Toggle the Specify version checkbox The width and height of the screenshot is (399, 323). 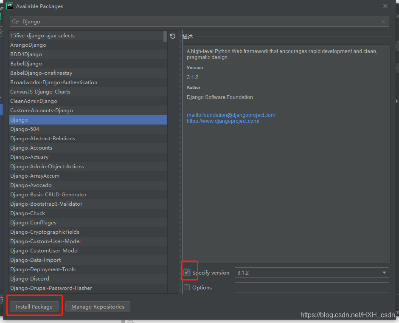pos(187,272)
